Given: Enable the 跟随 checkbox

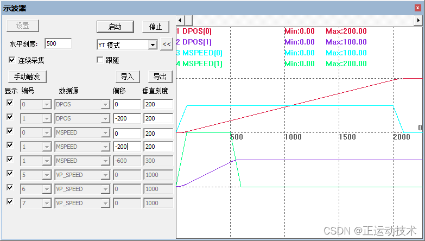Looking at the screenshot, I should tap(100, 60).
